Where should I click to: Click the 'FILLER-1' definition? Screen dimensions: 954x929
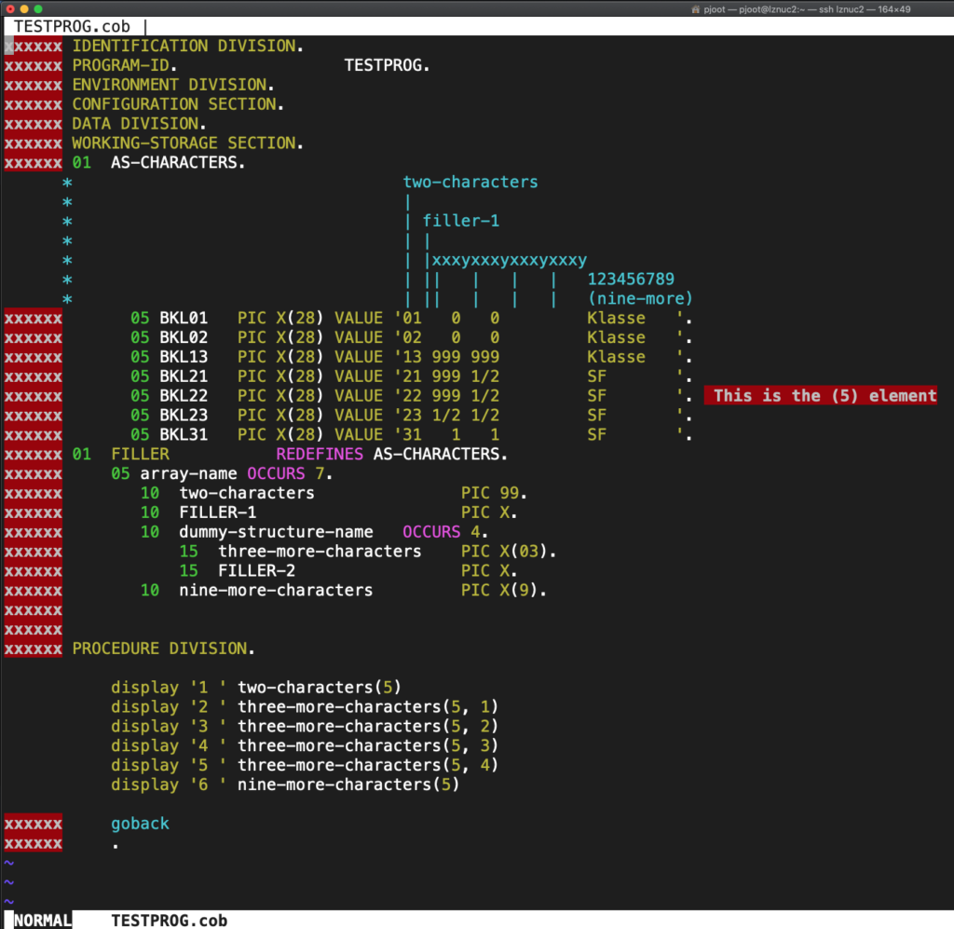pyautogui.click(x=217, y=512)
